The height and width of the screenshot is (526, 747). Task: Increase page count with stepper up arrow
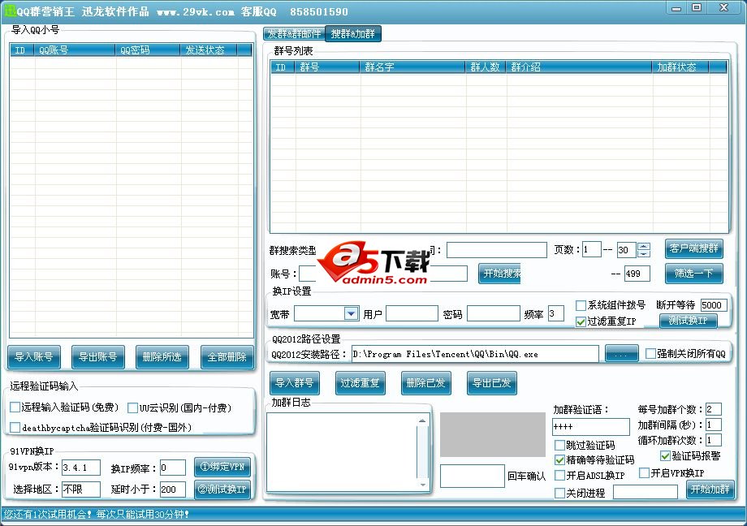click(x=644, y=246)
